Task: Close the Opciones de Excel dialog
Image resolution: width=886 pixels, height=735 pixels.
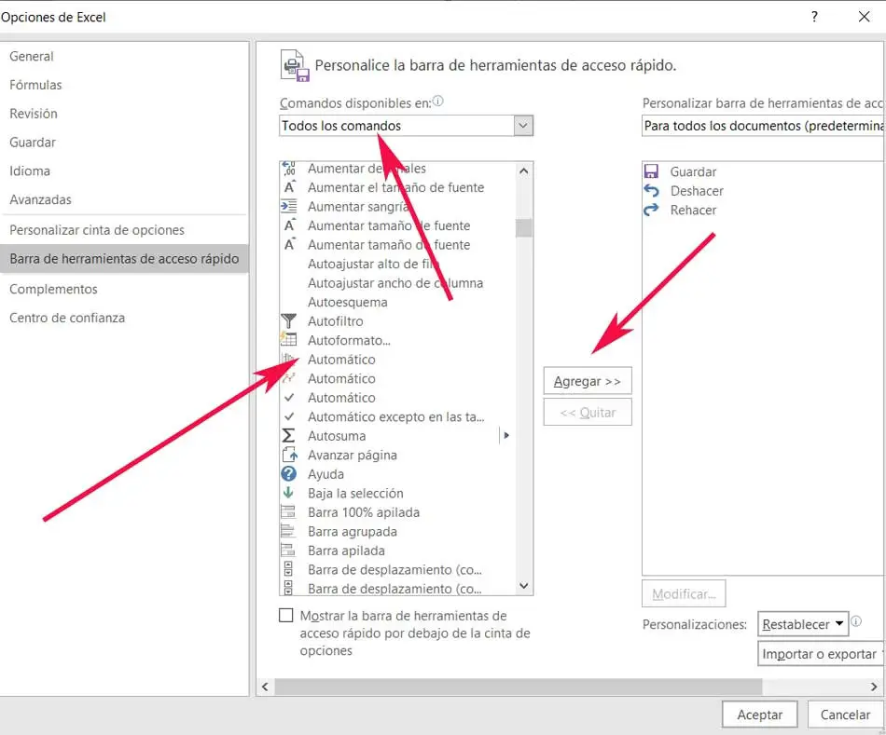Action: [864, 17]
